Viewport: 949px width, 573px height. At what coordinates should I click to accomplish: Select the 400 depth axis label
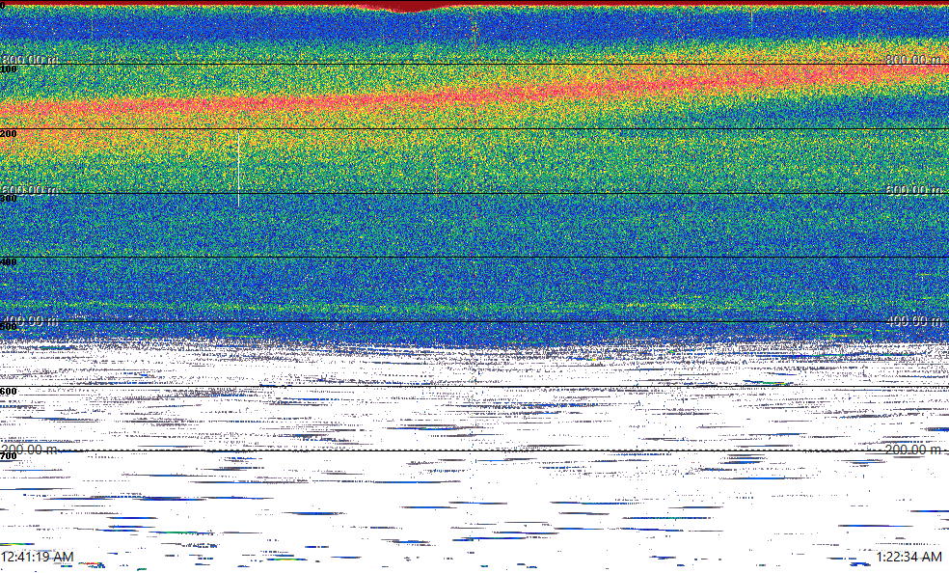[9, 262]
